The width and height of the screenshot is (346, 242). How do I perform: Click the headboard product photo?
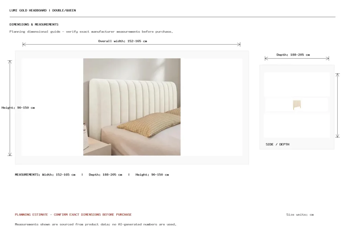pos(132,107)
